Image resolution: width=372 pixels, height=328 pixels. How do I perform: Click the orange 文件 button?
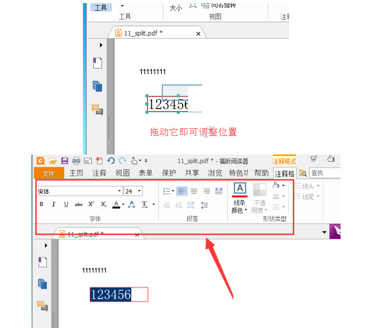tap(49, 173)
